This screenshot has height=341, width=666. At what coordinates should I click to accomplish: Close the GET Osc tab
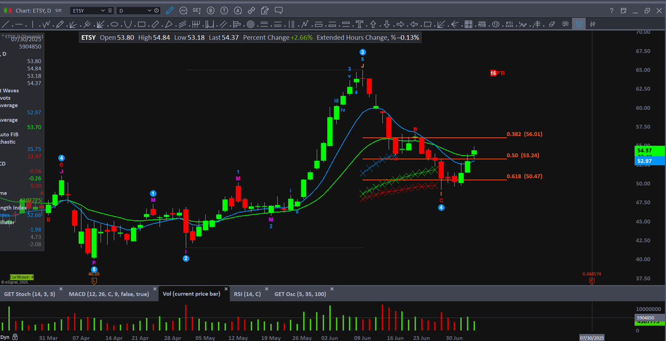tap(332, 290)
